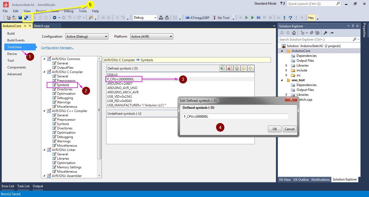Collapse AVR/GNU Common tree node

coord(44,59)
